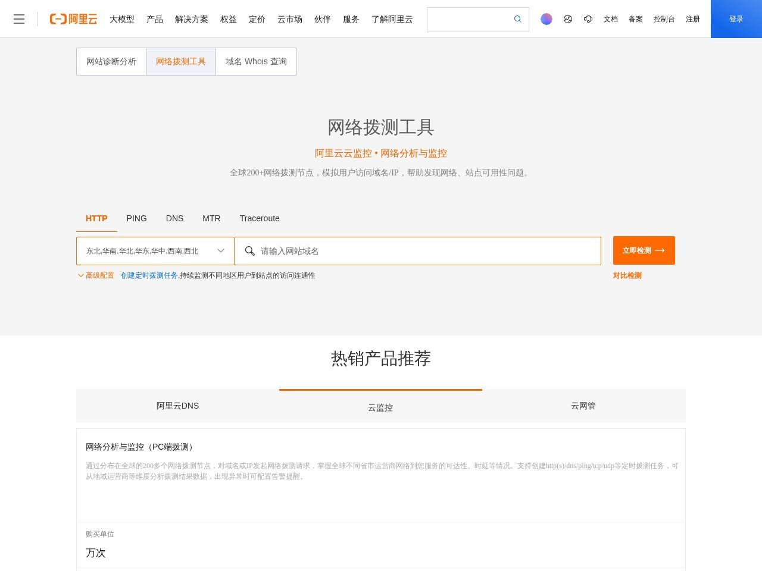Switch to the DNS probe option
This screenshot has height=571, width=762.
click(x=174, y=218)
